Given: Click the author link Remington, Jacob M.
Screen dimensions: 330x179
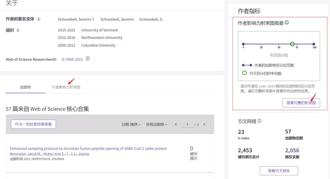Looking at the screenshot, I should [x=24, y=154].
